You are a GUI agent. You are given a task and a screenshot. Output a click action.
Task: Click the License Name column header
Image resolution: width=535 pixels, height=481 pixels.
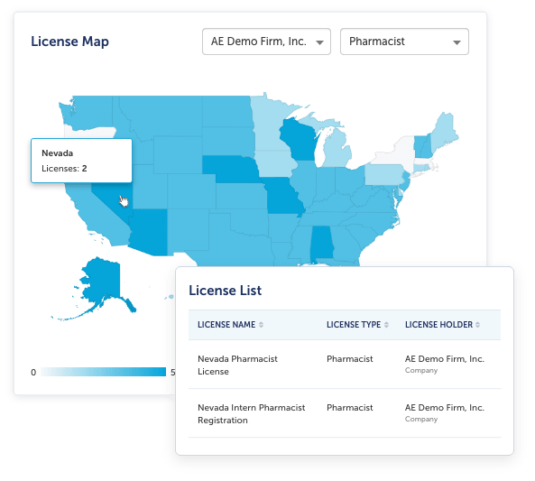pyautogui.click(x=226, y=325)
